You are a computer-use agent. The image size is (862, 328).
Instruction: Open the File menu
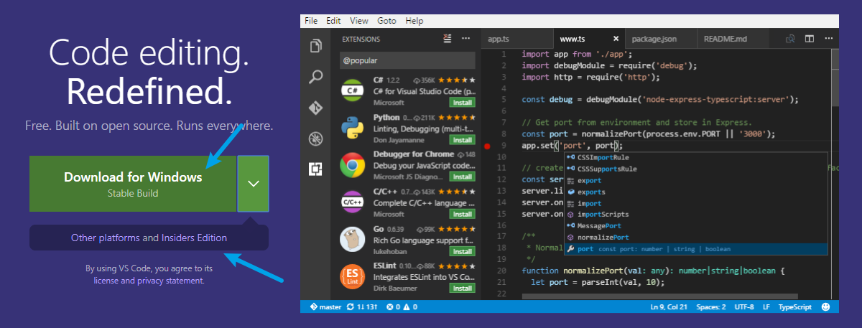coord(311,21)
